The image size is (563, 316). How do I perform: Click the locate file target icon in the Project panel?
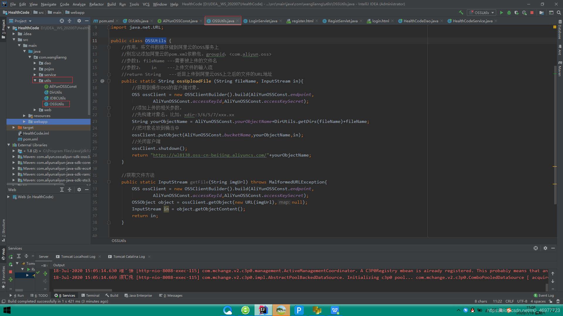pos(62,21)
